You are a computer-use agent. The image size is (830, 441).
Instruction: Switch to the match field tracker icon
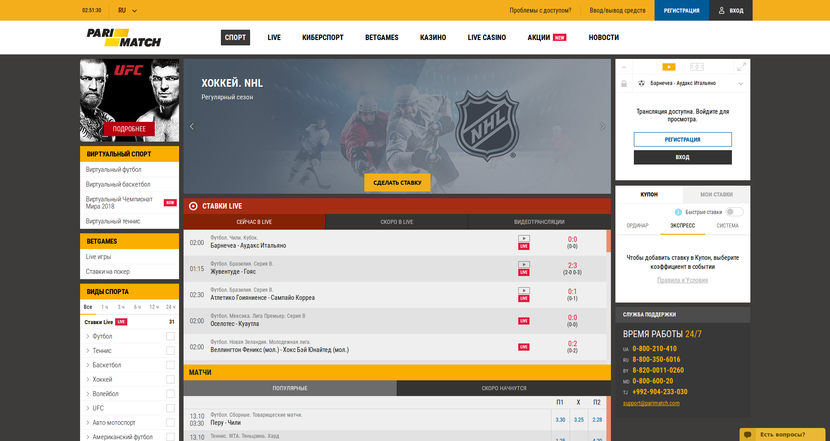(x=697, y=67)
